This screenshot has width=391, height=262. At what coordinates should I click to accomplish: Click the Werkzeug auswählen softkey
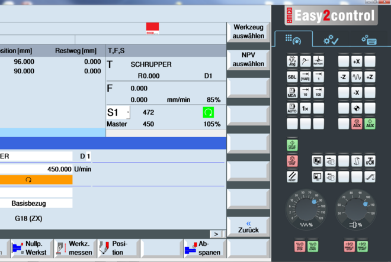[248, 33]
